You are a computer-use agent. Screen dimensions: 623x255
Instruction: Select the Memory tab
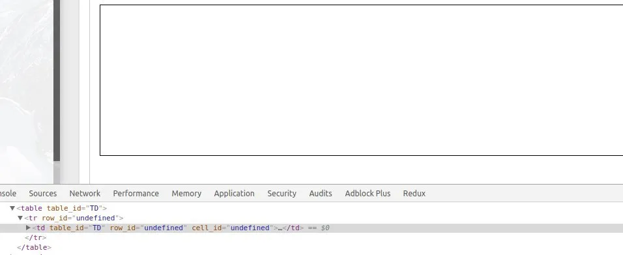tap(186, 193)
